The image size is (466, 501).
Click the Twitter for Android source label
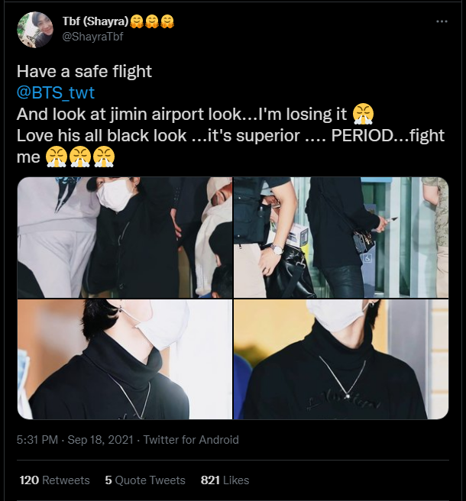point(191,440)
